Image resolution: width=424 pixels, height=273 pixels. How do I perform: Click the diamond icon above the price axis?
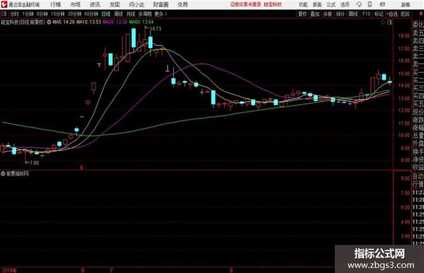point(383,22)
